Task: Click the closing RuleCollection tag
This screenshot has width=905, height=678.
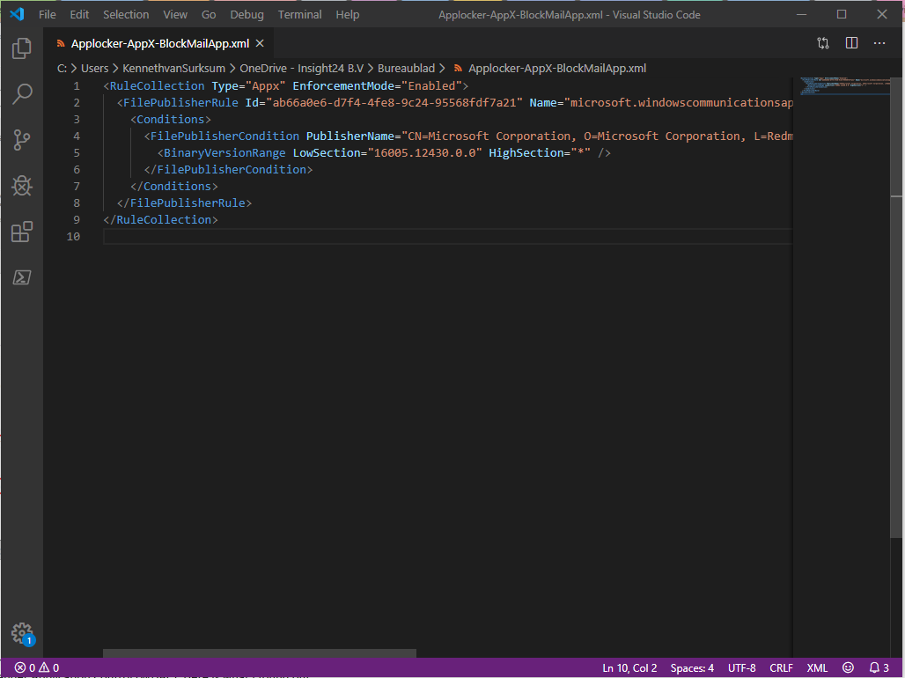Action: pos(160,220)
